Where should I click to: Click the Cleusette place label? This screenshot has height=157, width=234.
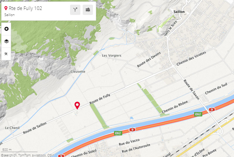(78, 71)
